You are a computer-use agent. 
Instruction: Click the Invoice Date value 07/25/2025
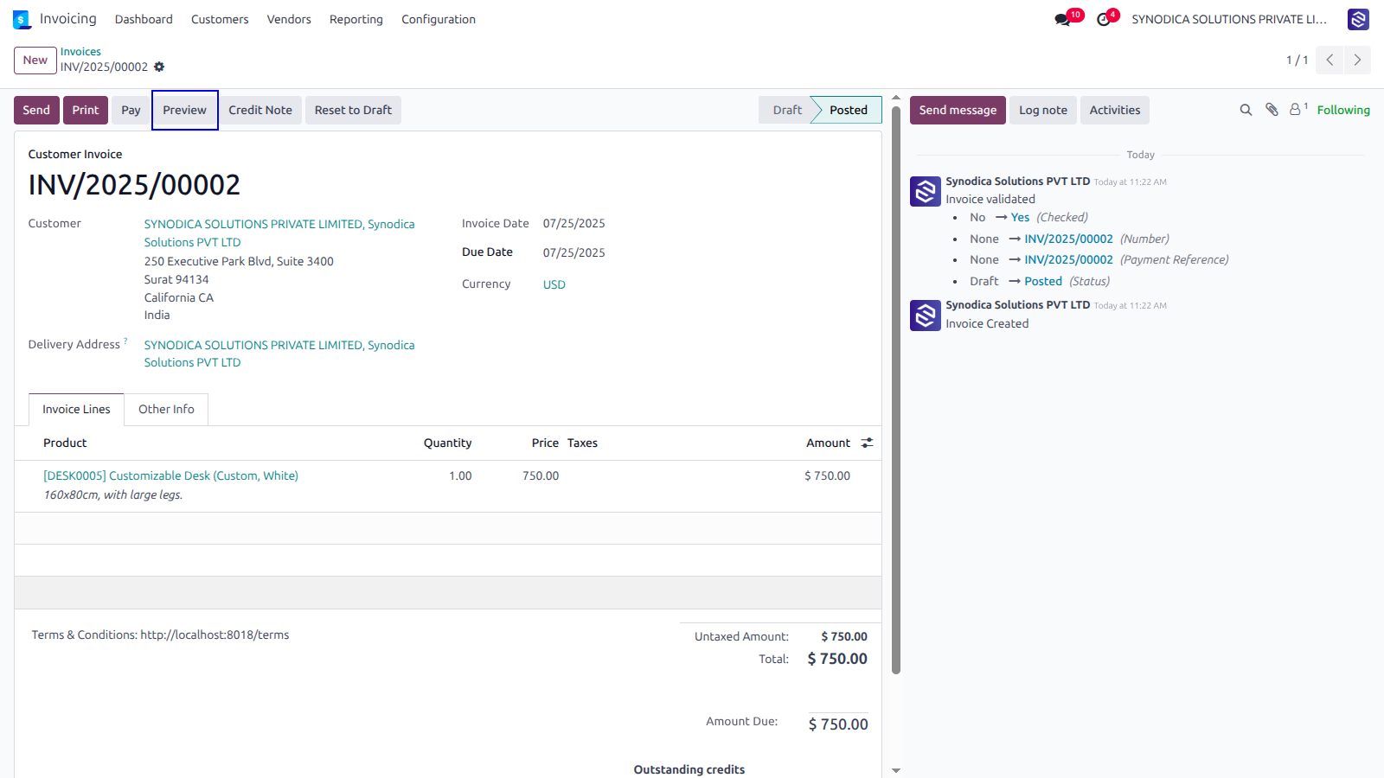[x=574, y=223]
